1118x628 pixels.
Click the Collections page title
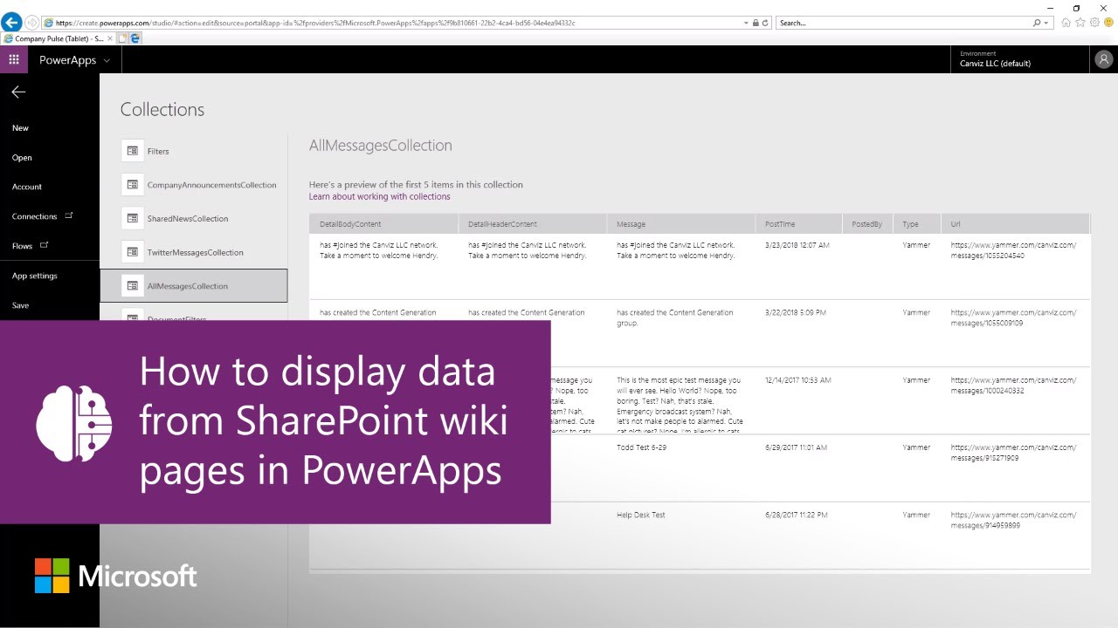[x=162, y=109]
